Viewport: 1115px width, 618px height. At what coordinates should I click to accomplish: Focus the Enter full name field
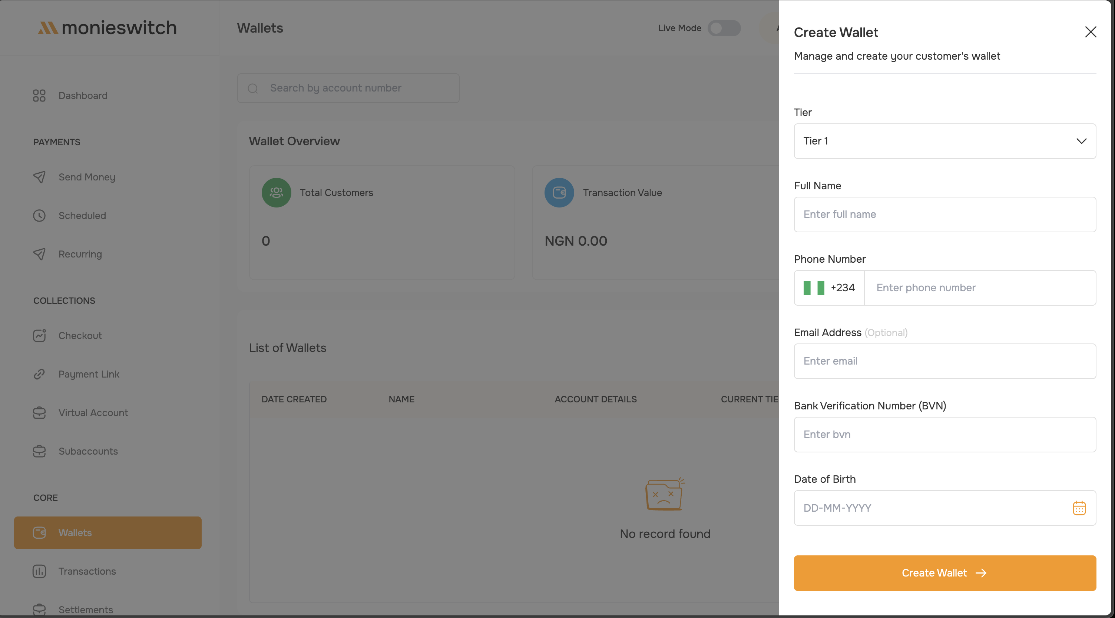point(944,215)
